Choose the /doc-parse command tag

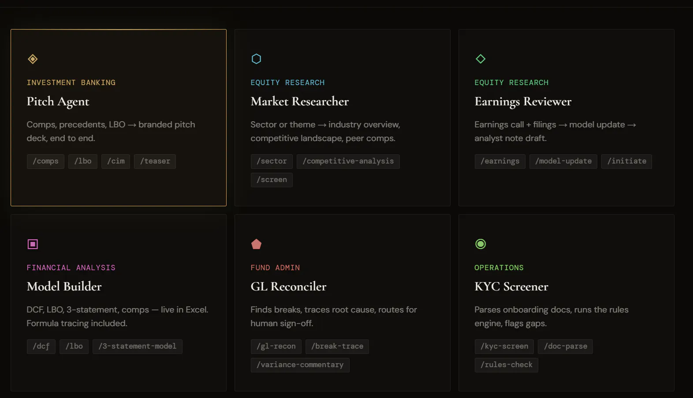coord(566,346)
